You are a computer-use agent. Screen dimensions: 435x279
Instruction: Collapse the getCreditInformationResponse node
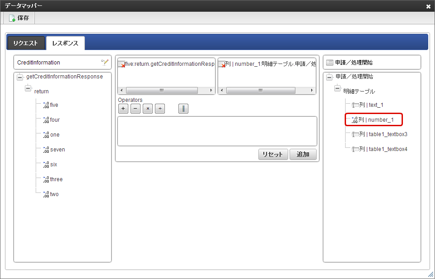tap(20, 77)
